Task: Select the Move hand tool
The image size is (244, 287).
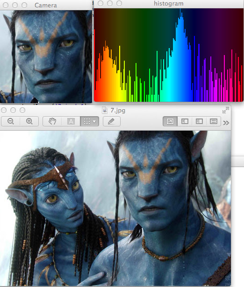Action: [x=52, y=121]
